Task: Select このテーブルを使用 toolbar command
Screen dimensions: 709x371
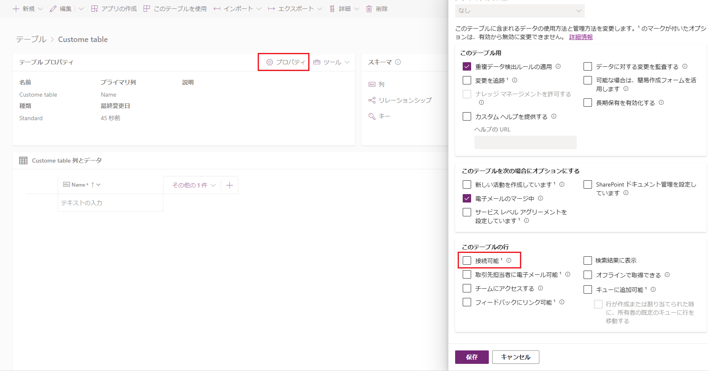Action: click(x=175, y=9)
